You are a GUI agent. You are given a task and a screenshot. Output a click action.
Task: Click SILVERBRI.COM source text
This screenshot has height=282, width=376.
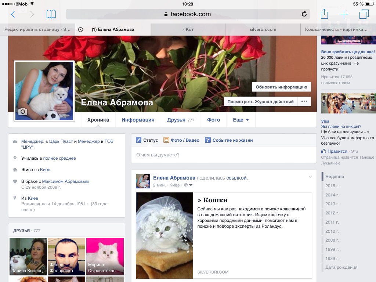(213, 272)
